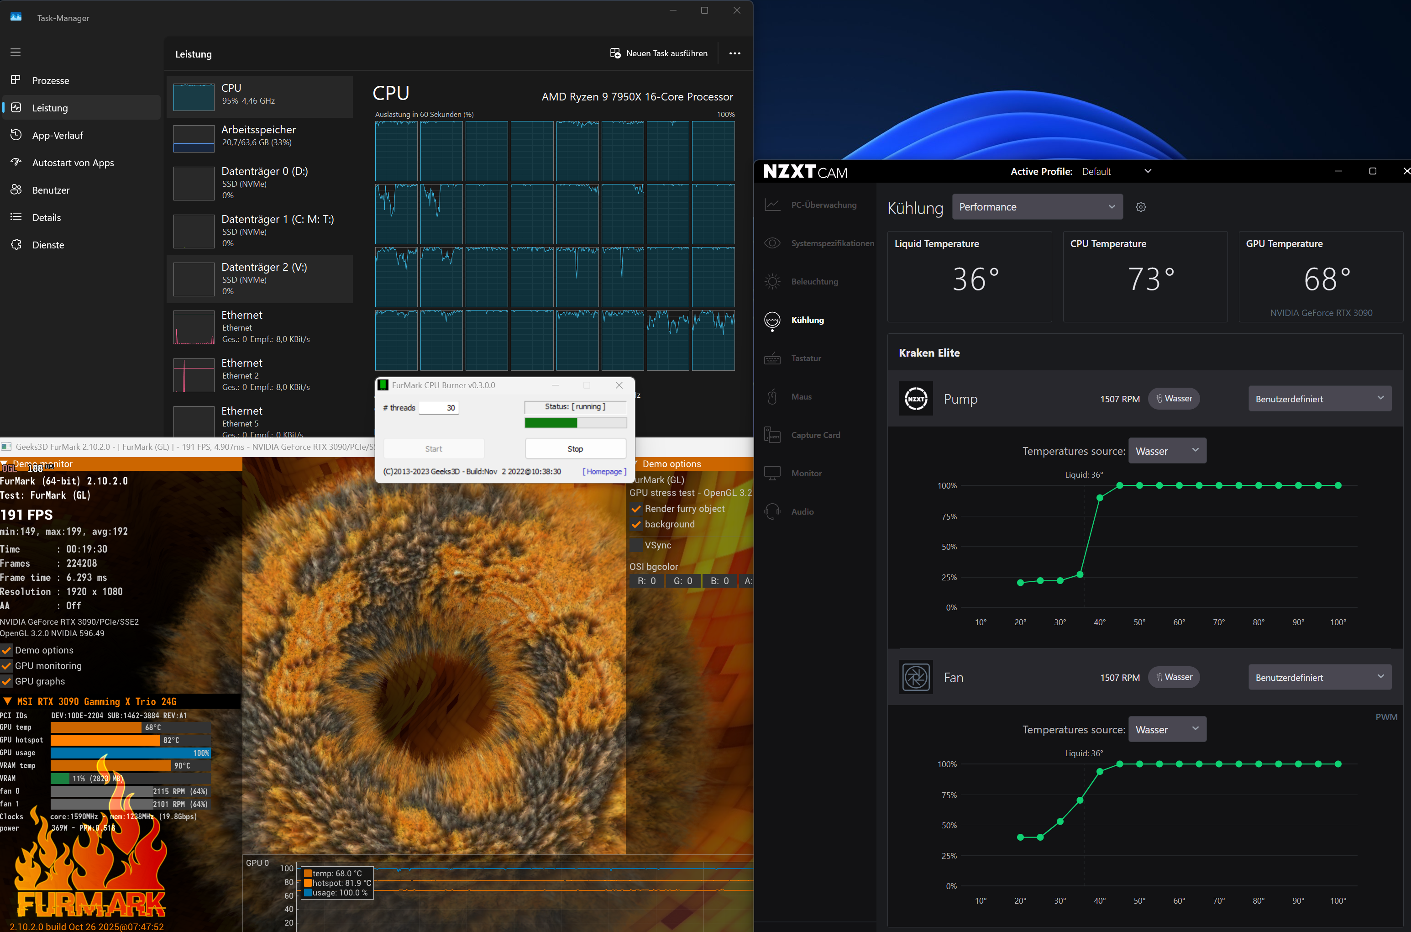Uncheck Render furry object option
Viewport: 1411px width, 932px height.
pyautogui.click(x=636, y=509)
